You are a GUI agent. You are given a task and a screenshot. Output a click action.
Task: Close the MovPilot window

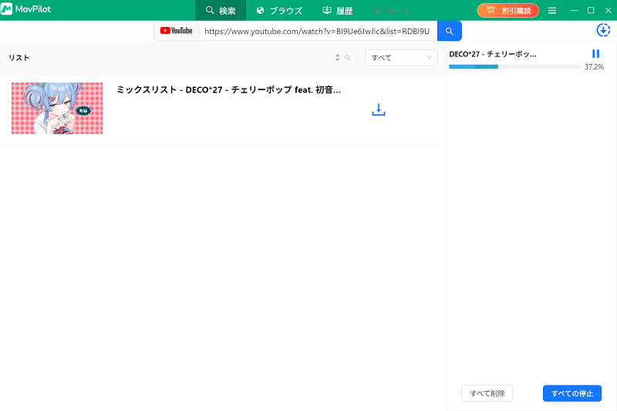click(x=608, y=11)
